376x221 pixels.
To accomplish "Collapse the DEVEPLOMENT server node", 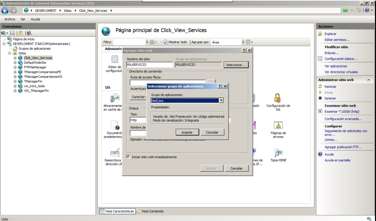I will pos(4,44).
